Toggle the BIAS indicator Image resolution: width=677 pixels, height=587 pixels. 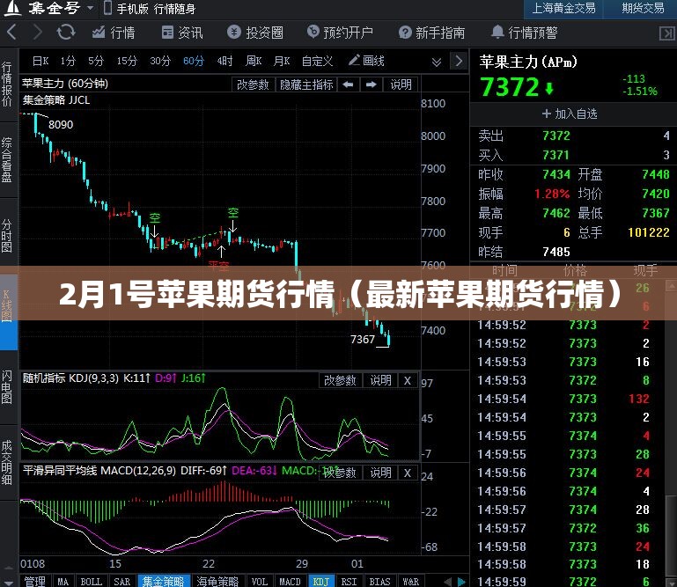tap(379, 581)
